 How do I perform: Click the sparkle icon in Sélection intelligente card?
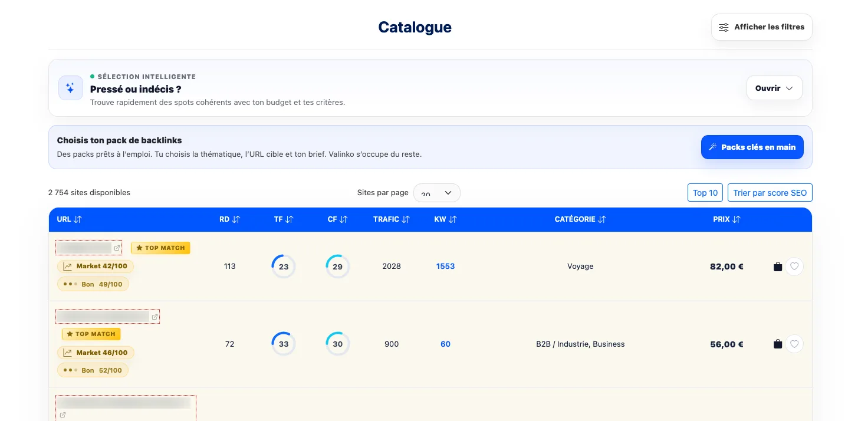(x=71, y=88)
